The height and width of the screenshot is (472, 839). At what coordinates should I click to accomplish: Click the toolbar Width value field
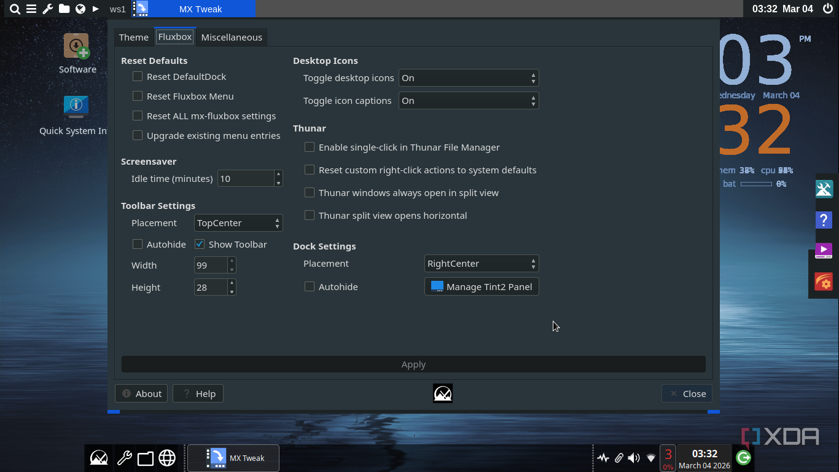[211, 265]
